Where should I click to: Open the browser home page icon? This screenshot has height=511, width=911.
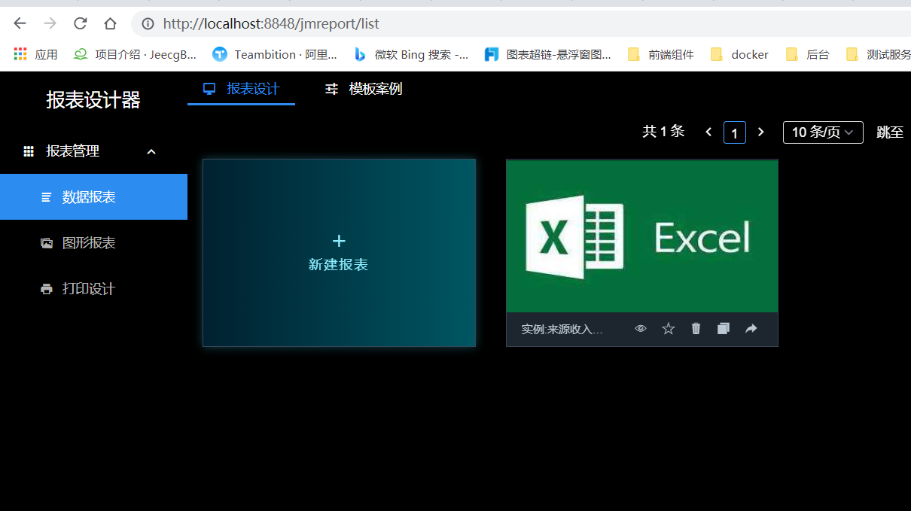111,23
